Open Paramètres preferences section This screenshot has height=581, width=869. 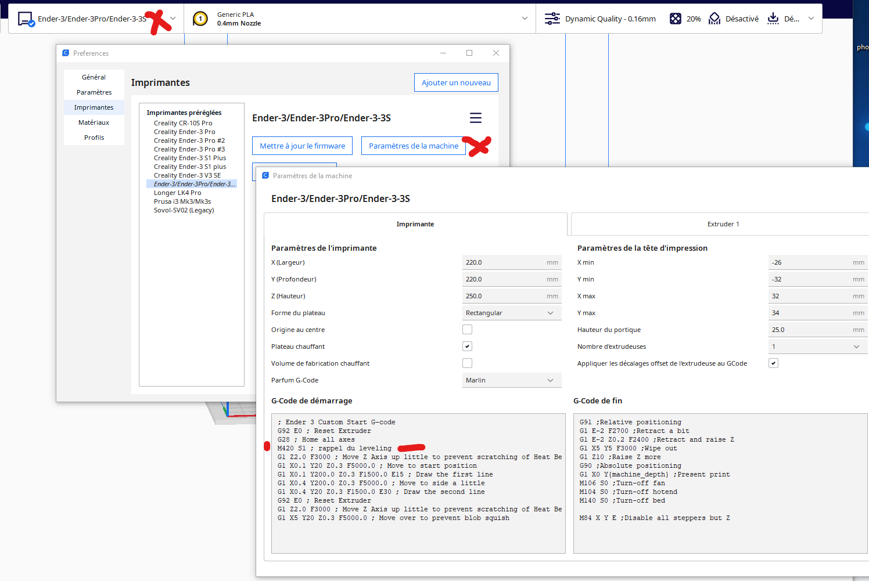94,92
